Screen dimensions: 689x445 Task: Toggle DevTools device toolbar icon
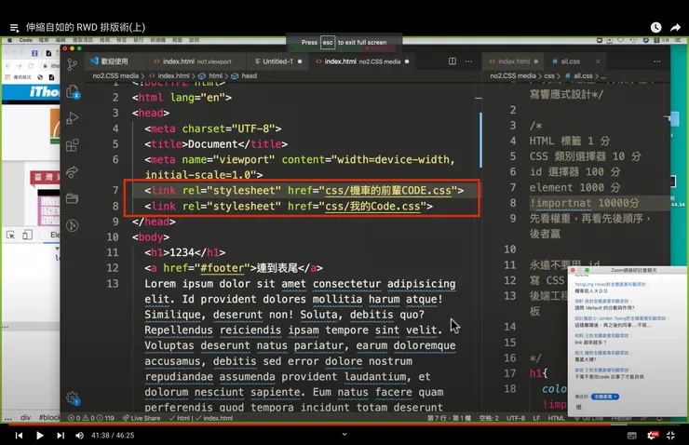[x=27, y=235]
